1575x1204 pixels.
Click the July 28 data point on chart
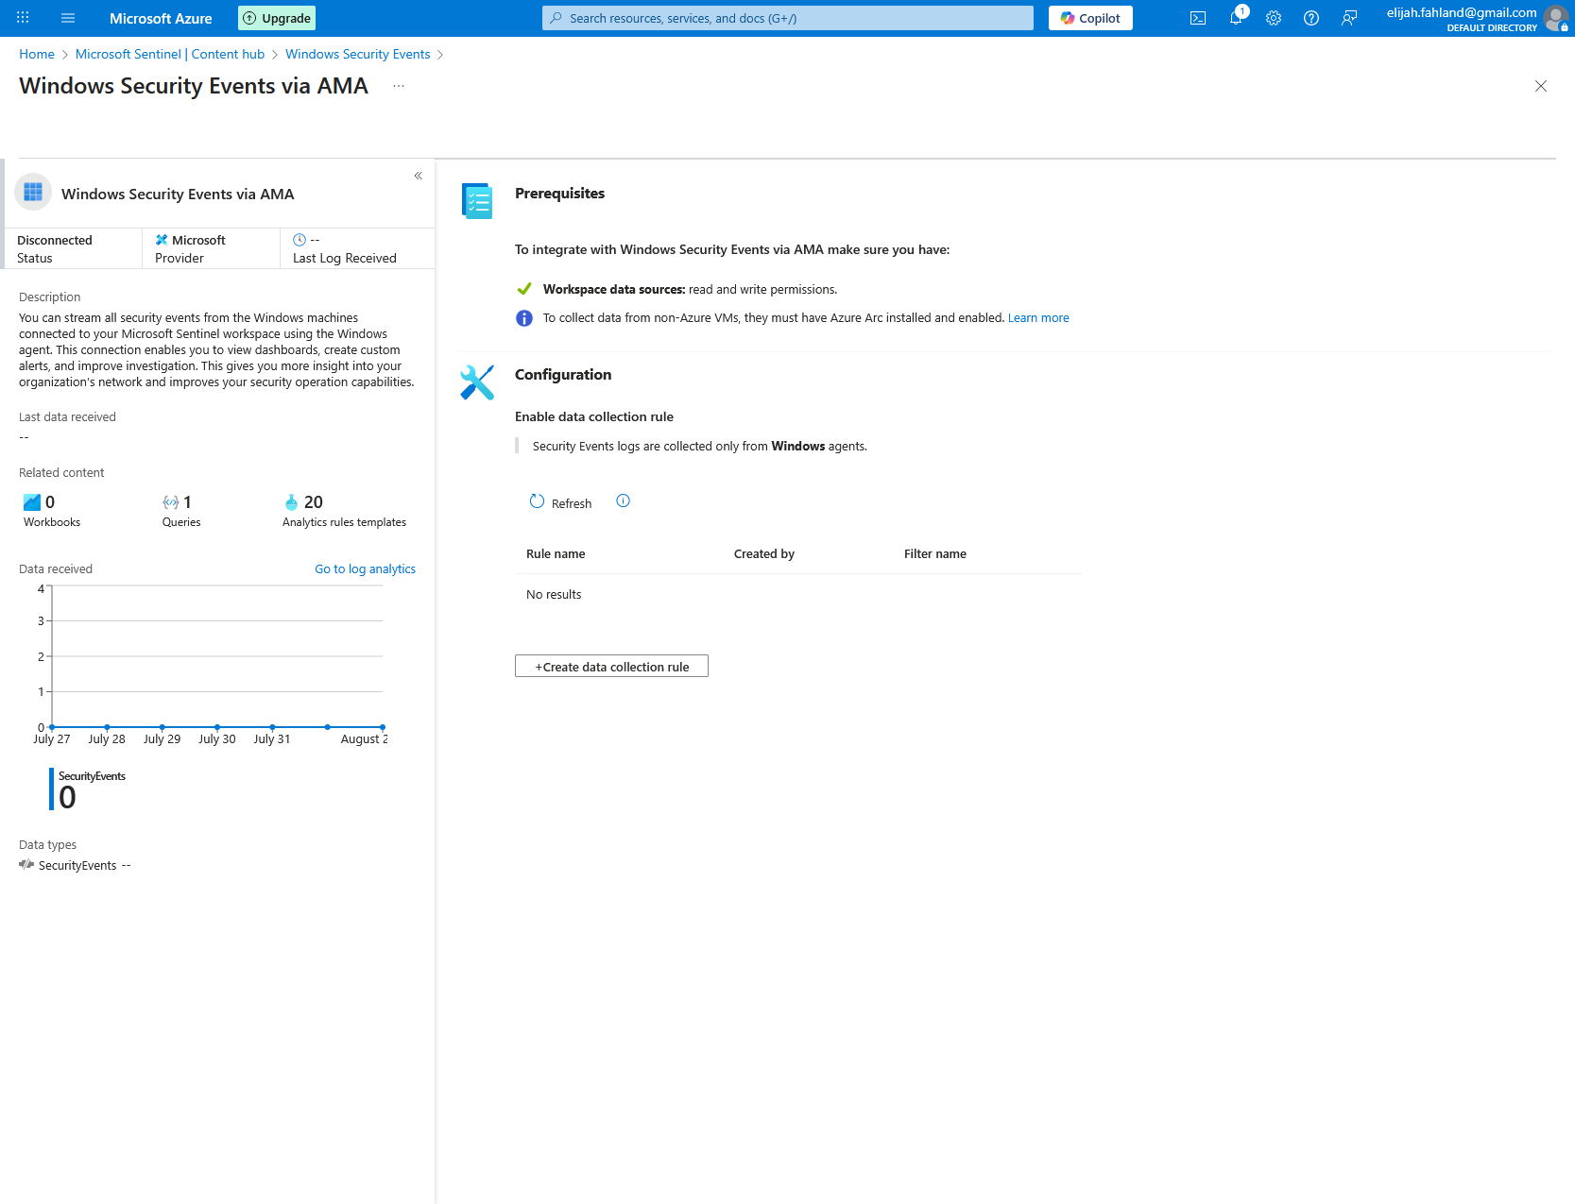(x=107, y=727)
